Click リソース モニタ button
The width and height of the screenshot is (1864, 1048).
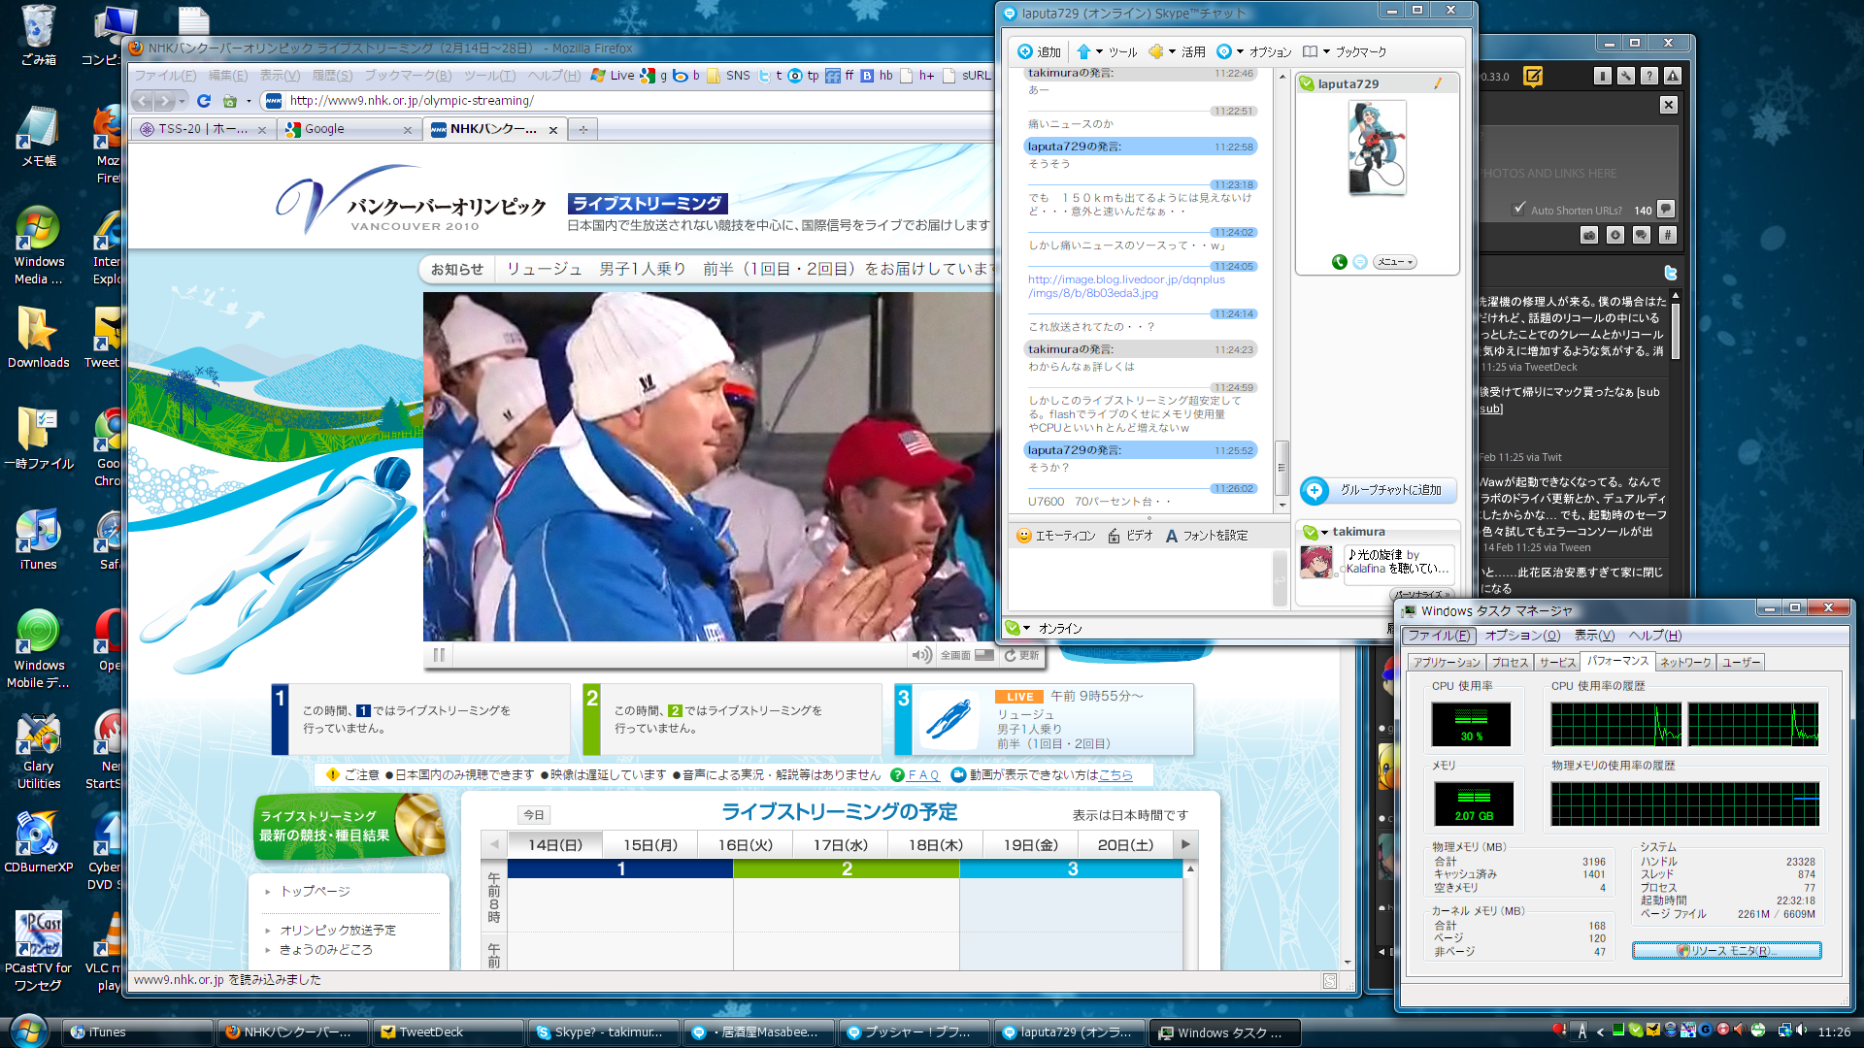point(1726,951)
